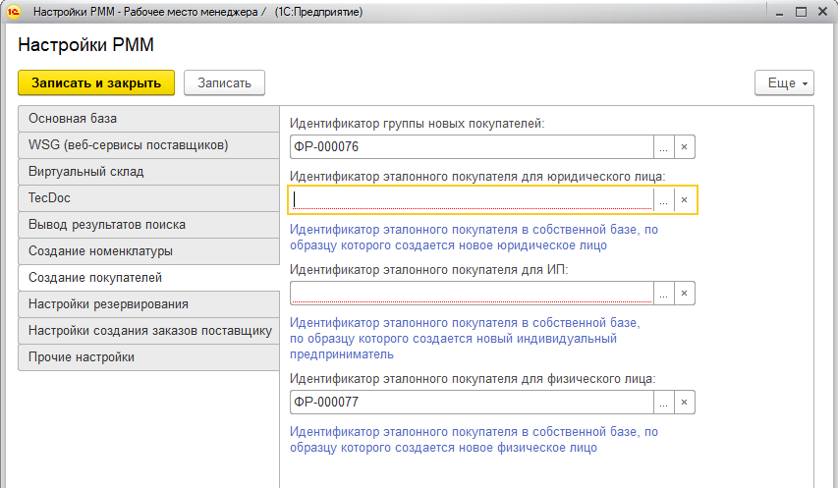Screen dimensions: 838x488
Task: Open Создание номенклатуры tab
Action: (148, 251)
